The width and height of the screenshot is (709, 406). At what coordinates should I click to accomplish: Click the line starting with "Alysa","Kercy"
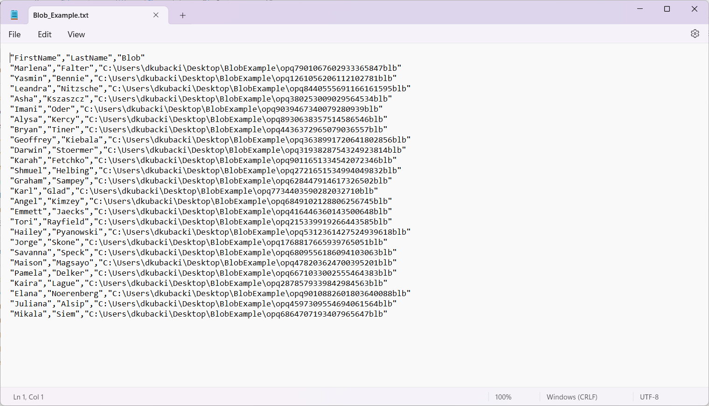point(199,119)
